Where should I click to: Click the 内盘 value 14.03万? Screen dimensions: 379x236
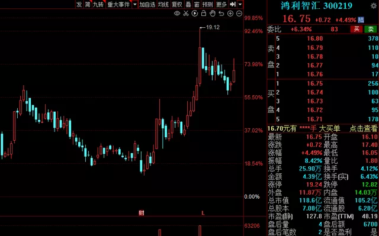[x=366, y=193]
